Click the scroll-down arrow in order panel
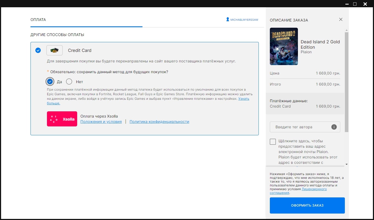Screen dimensions: 374x220 (x=346, y=164)
